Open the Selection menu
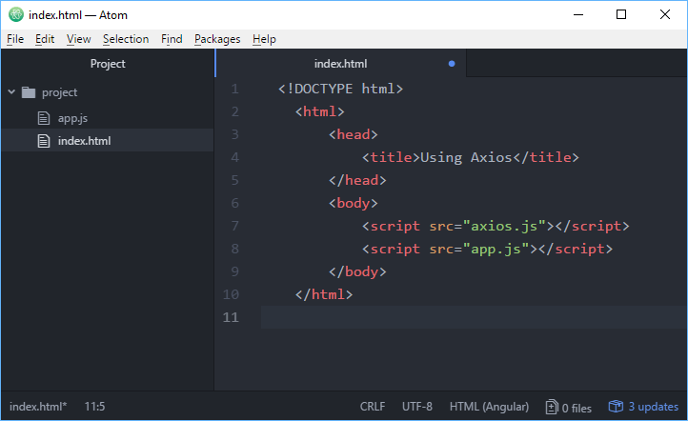Viewport: 688px width, 421px height. (126, 39)
